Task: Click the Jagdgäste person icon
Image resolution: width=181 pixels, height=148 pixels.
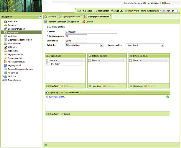Action: click(x=6, y=51)
